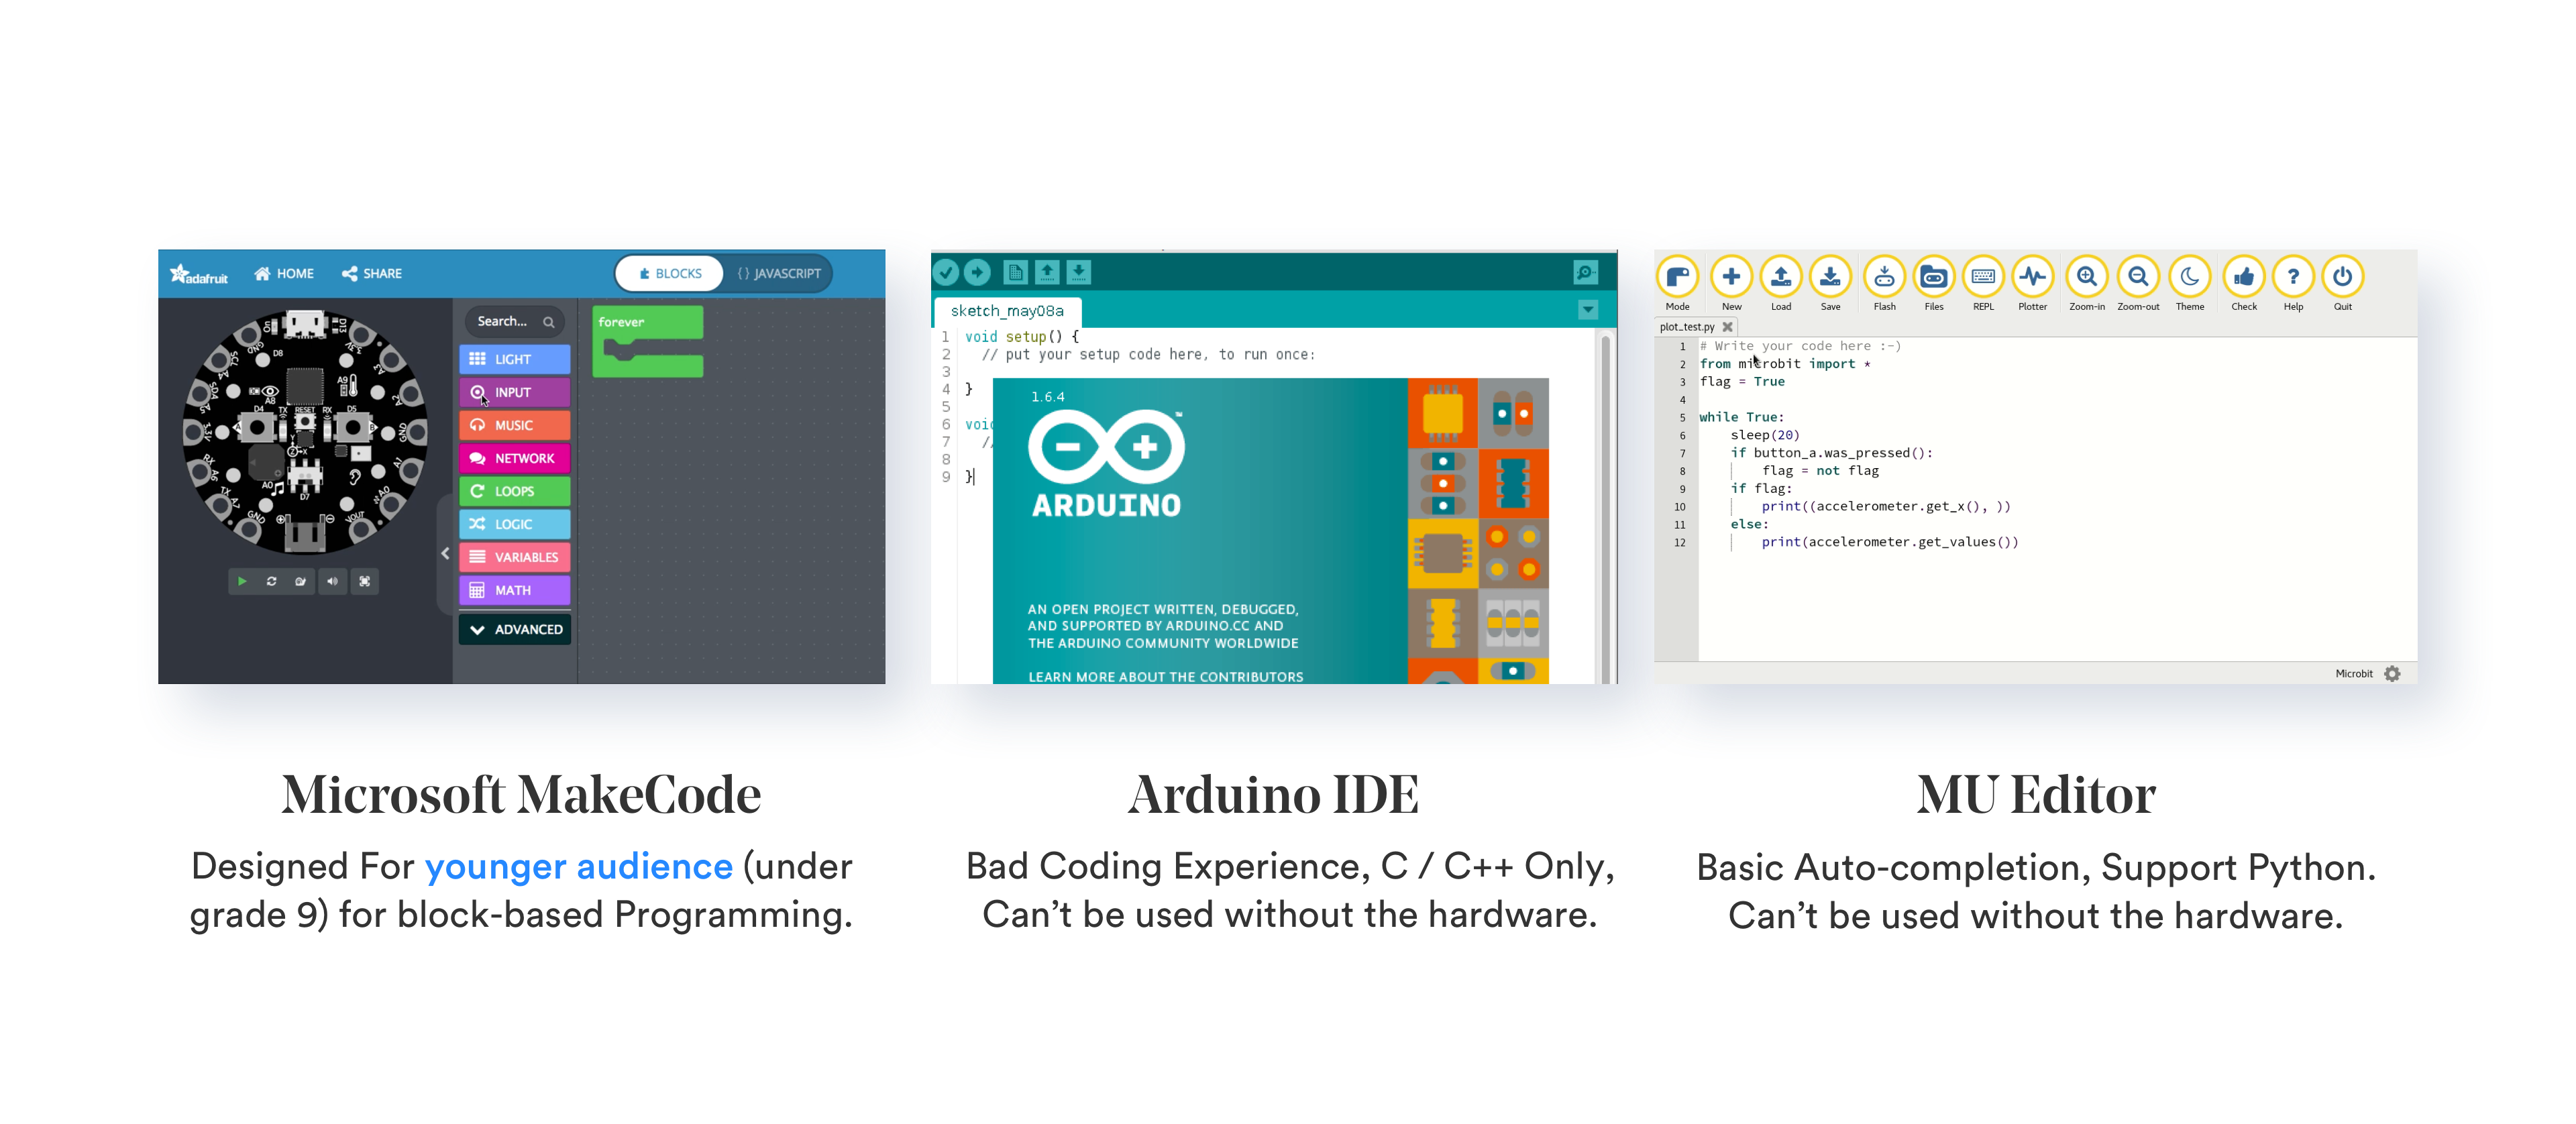Click the Share button in MakeCode
2576x1124 pixels.
coord(371,274)
